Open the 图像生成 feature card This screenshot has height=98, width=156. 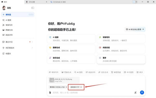click(71, 49)
